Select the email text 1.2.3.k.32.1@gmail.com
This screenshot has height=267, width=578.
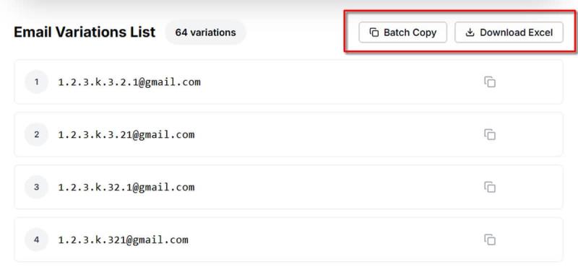tap(126, 187)
